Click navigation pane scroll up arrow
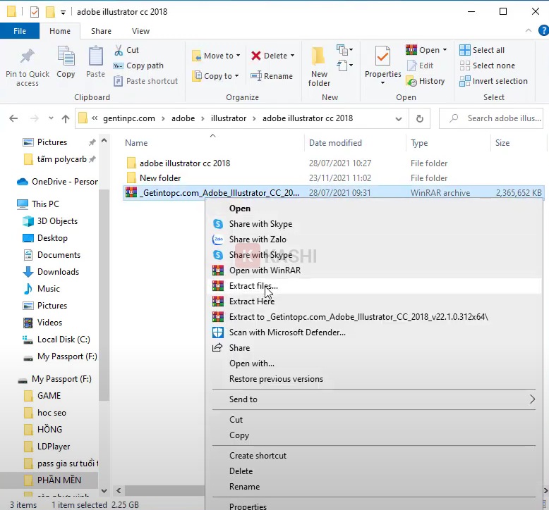 [104, 141]
